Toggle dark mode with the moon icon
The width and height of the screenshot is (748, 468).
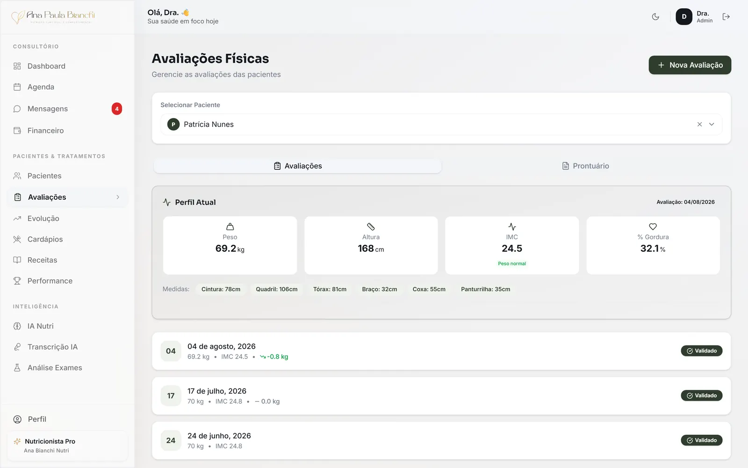coord(655,17)
